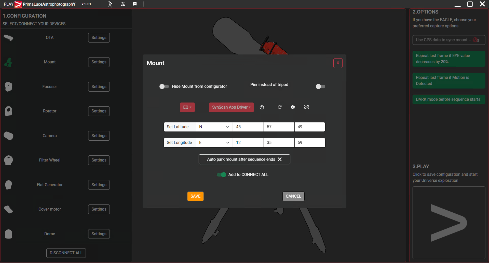489x263 pixels.
Task: Refresh the mount driver list
Action: [x=280, y=107]
